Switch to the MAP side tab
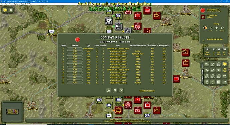230x125 pixels. [202, 71]
